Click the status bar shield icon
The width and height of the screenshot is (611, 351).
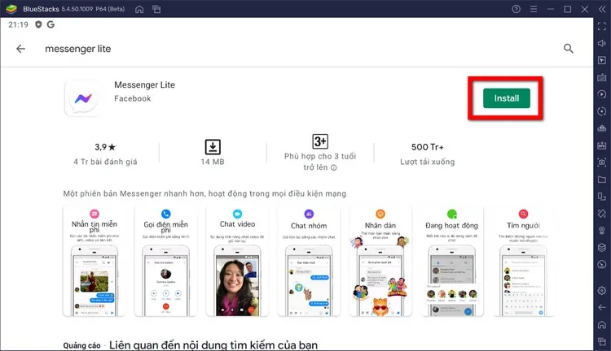pos(38,24)
